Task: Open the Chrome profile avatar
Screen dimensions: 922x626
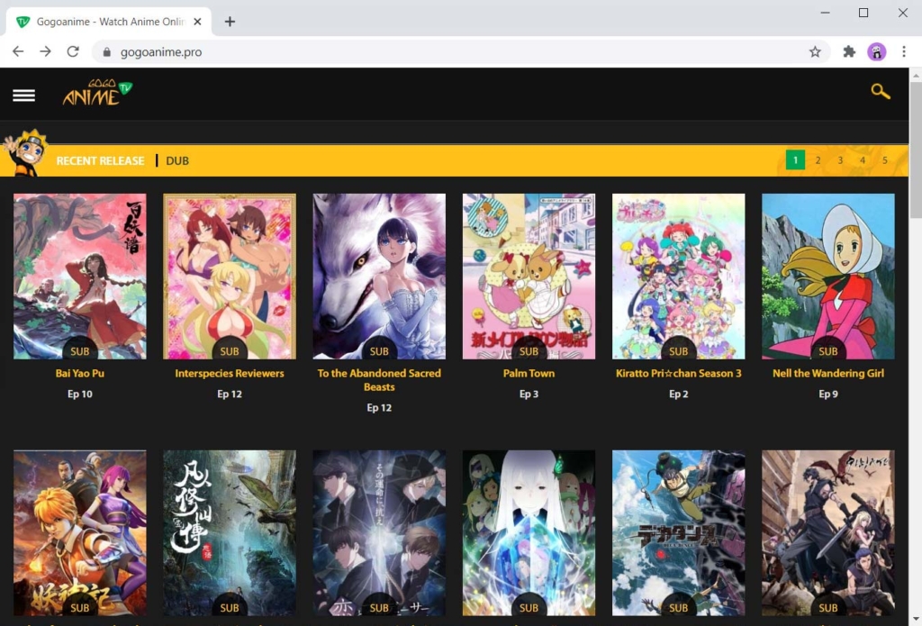Action: (876, 51)
